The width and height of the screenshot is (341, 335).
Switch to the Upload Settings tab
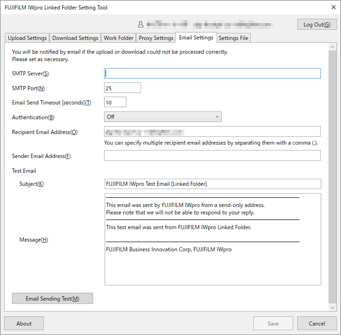[x=27, y=38]
